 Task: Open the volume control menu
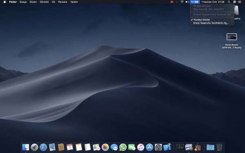(187, 2)
